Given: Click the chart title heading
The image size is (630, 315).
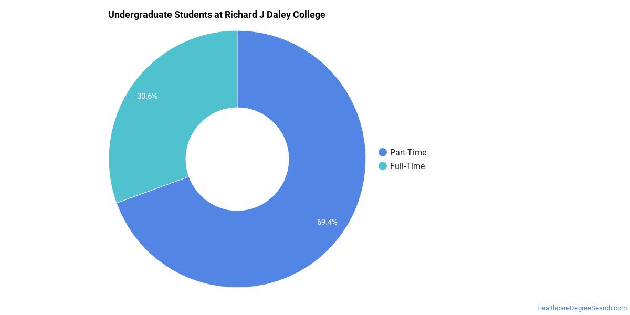Looking at the screenshot, I should (217, 15).
